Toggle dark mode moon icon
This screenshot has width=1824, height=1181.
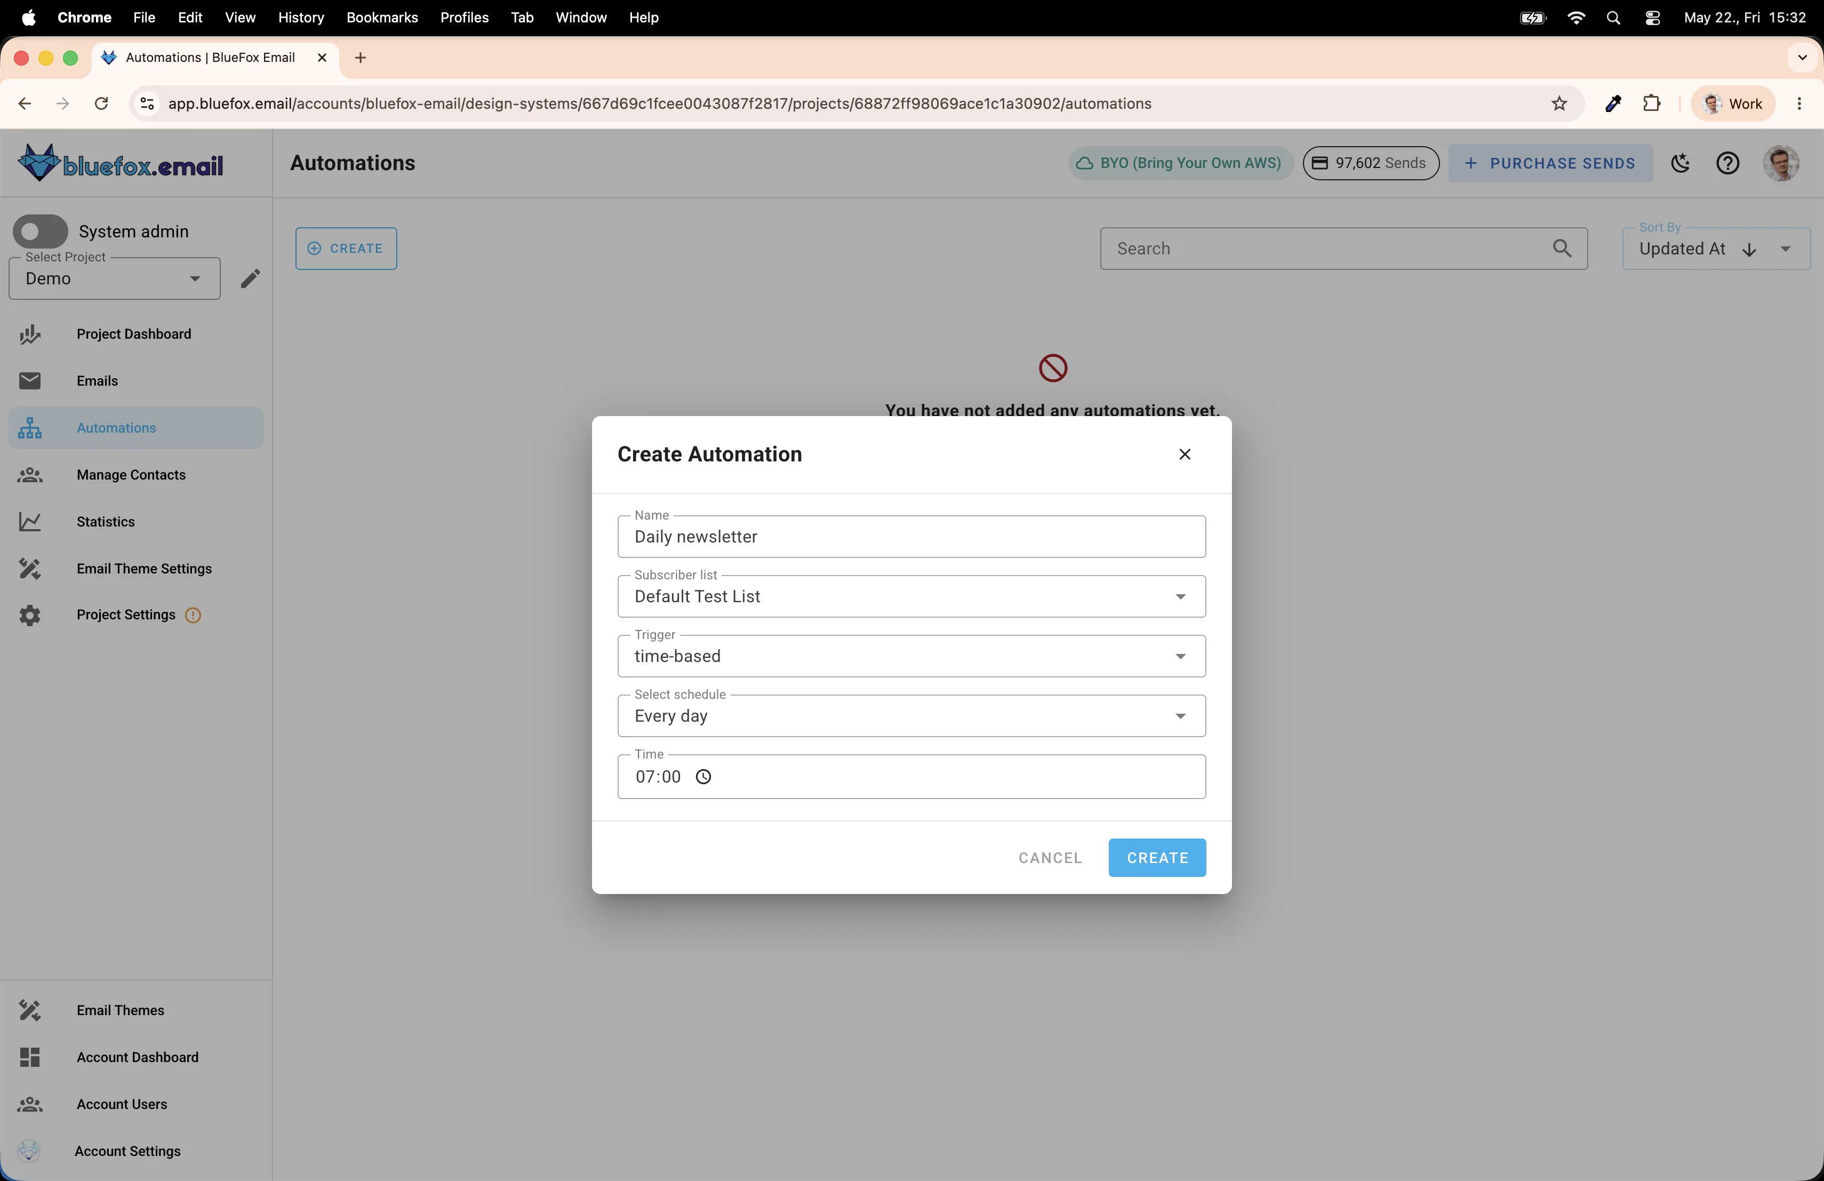(x=1681, y=163)
